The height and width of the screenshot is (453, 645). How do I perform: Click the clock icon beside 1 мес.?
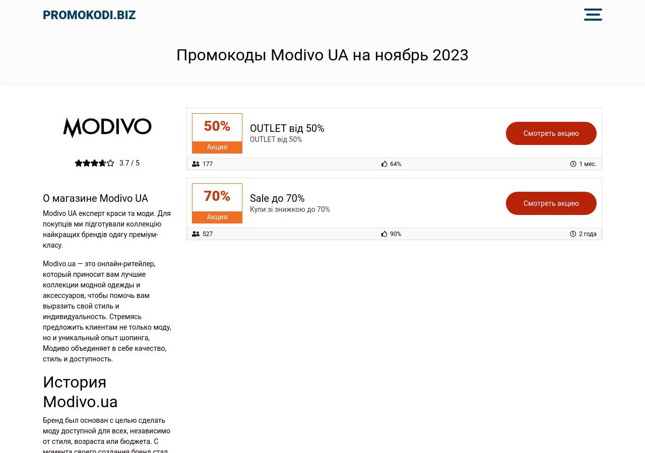(x=573, y=164)
